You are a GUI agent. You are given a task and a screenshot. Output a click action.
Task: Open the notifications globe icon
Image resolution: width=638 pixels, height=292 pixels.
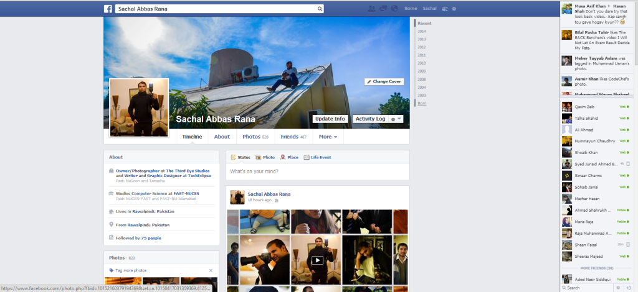coord(394,9)
